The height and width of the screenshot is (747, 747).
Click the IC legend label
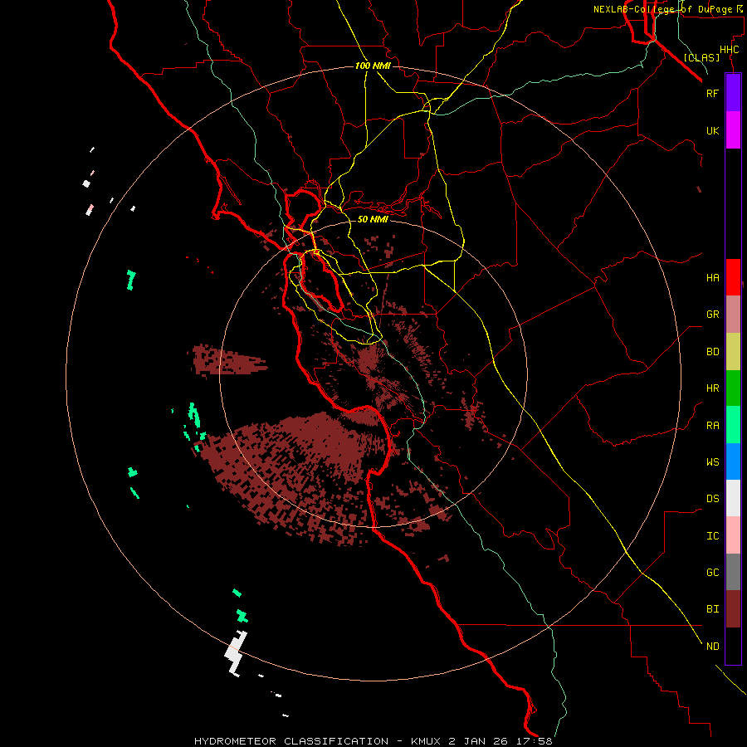[712, 536]
